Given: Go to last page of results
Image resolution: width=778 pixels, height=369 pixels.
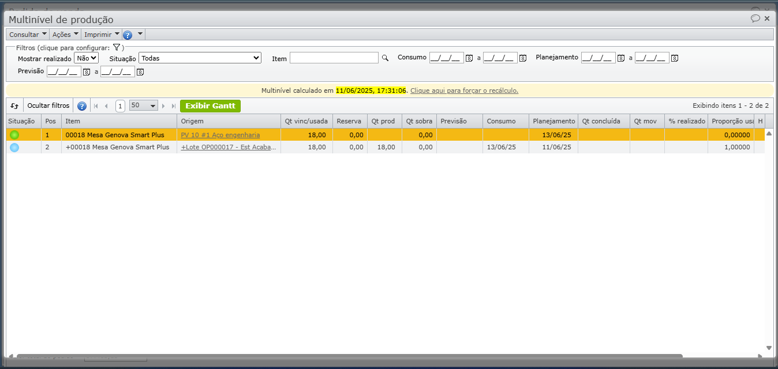Looking at the screenshot, I should point(174,106).
